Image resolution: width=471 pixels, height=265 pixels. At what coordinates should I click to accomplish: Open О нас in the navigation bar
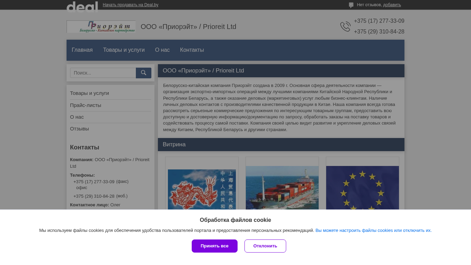click(x=162, y=50)
